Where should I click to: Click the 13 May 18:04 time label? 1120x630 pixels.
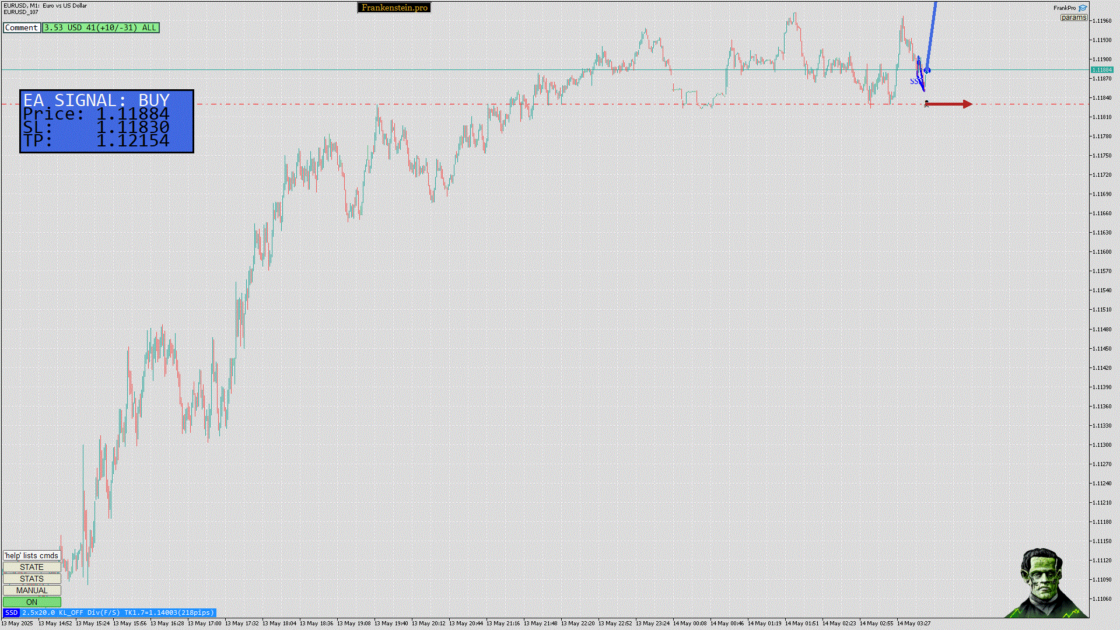point(281,624)
